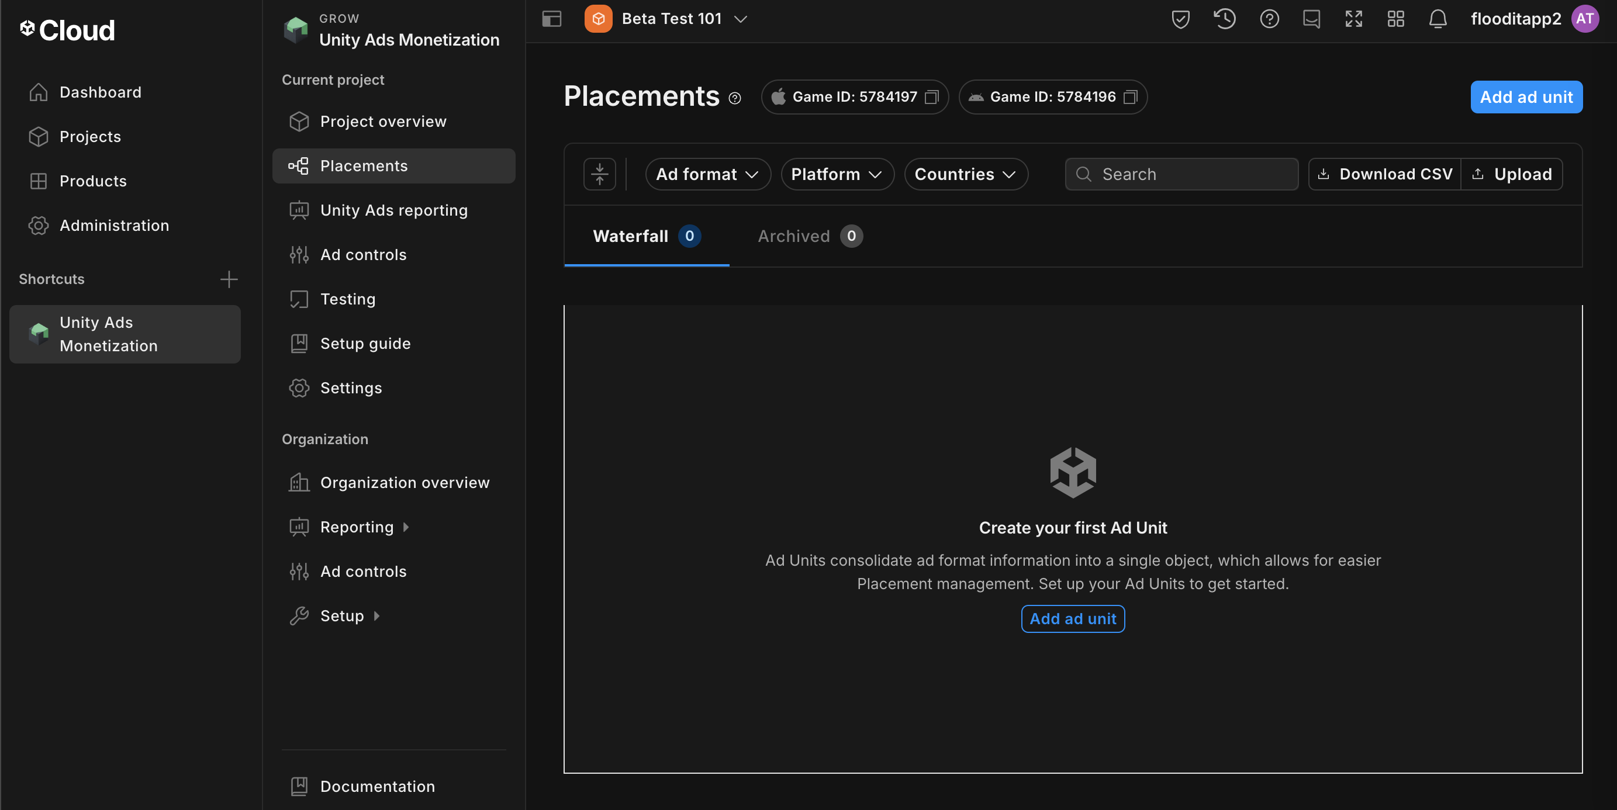The width and height of the screenshot is (1617, 810).
Task: Copy the Android Game ID 5784196
Action: click(x=1130, y=97)
